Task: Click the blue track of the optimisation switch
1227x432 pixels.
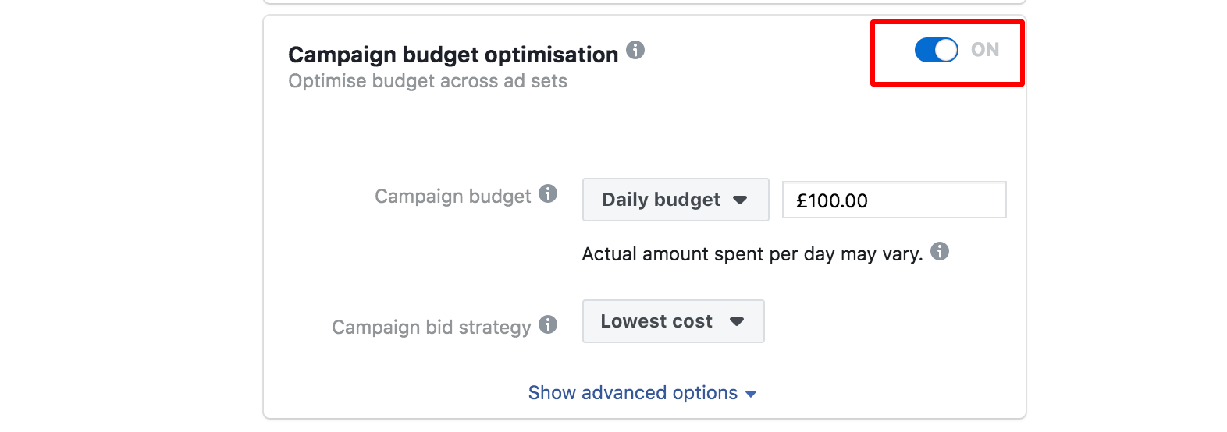Action: click(924, 50)
